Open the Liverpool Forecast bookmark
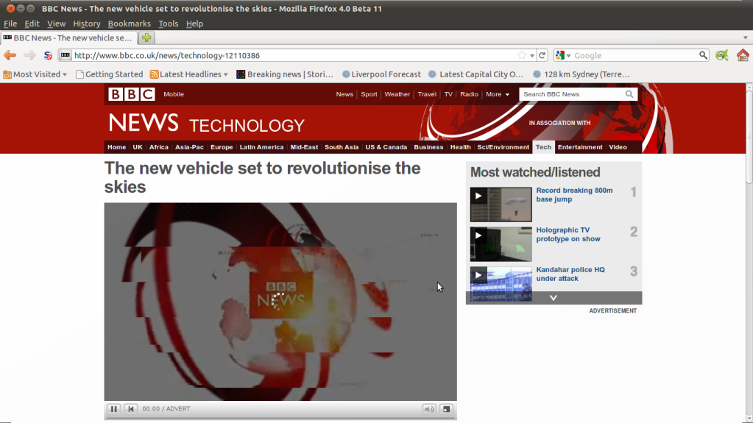Viewport: 753px width, 423px height. point(381,74)
